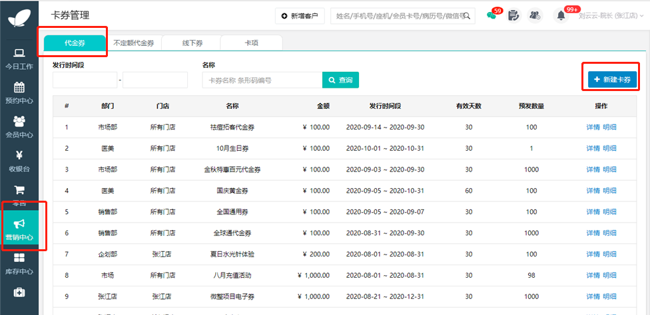The image size is (650, 315).
Task: Click the 企划部 department cell
Action: point(107,255)
